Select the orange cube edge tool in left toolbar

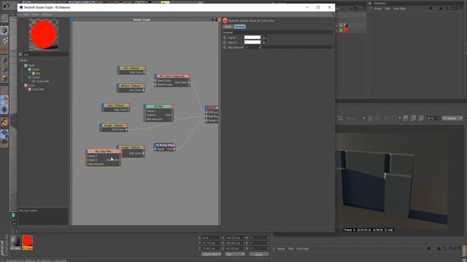click(x=4, y=78)
